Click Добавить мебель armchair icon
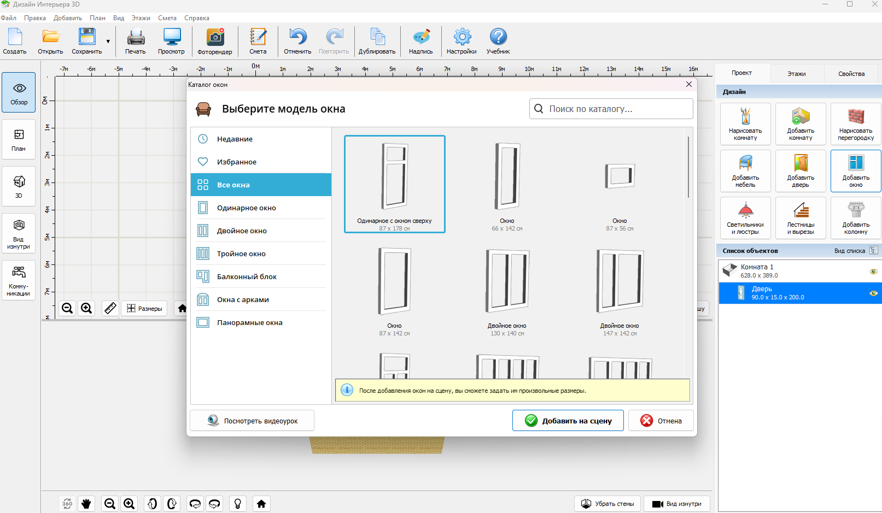882x513 pixels. [x=745, y=171]
